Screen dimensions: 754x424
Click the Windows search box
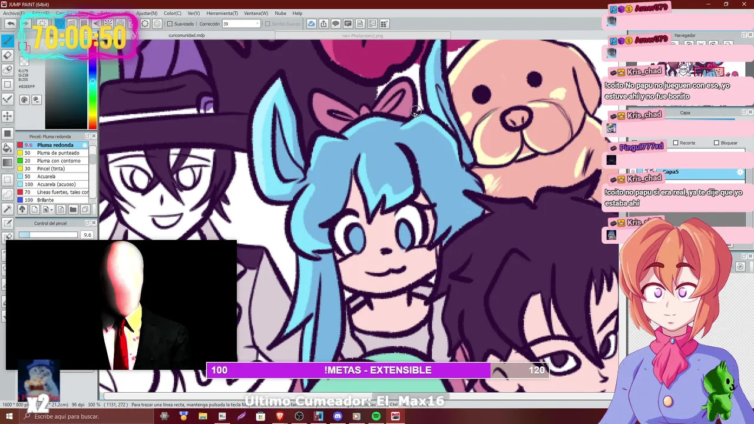[x=87, y=416]
